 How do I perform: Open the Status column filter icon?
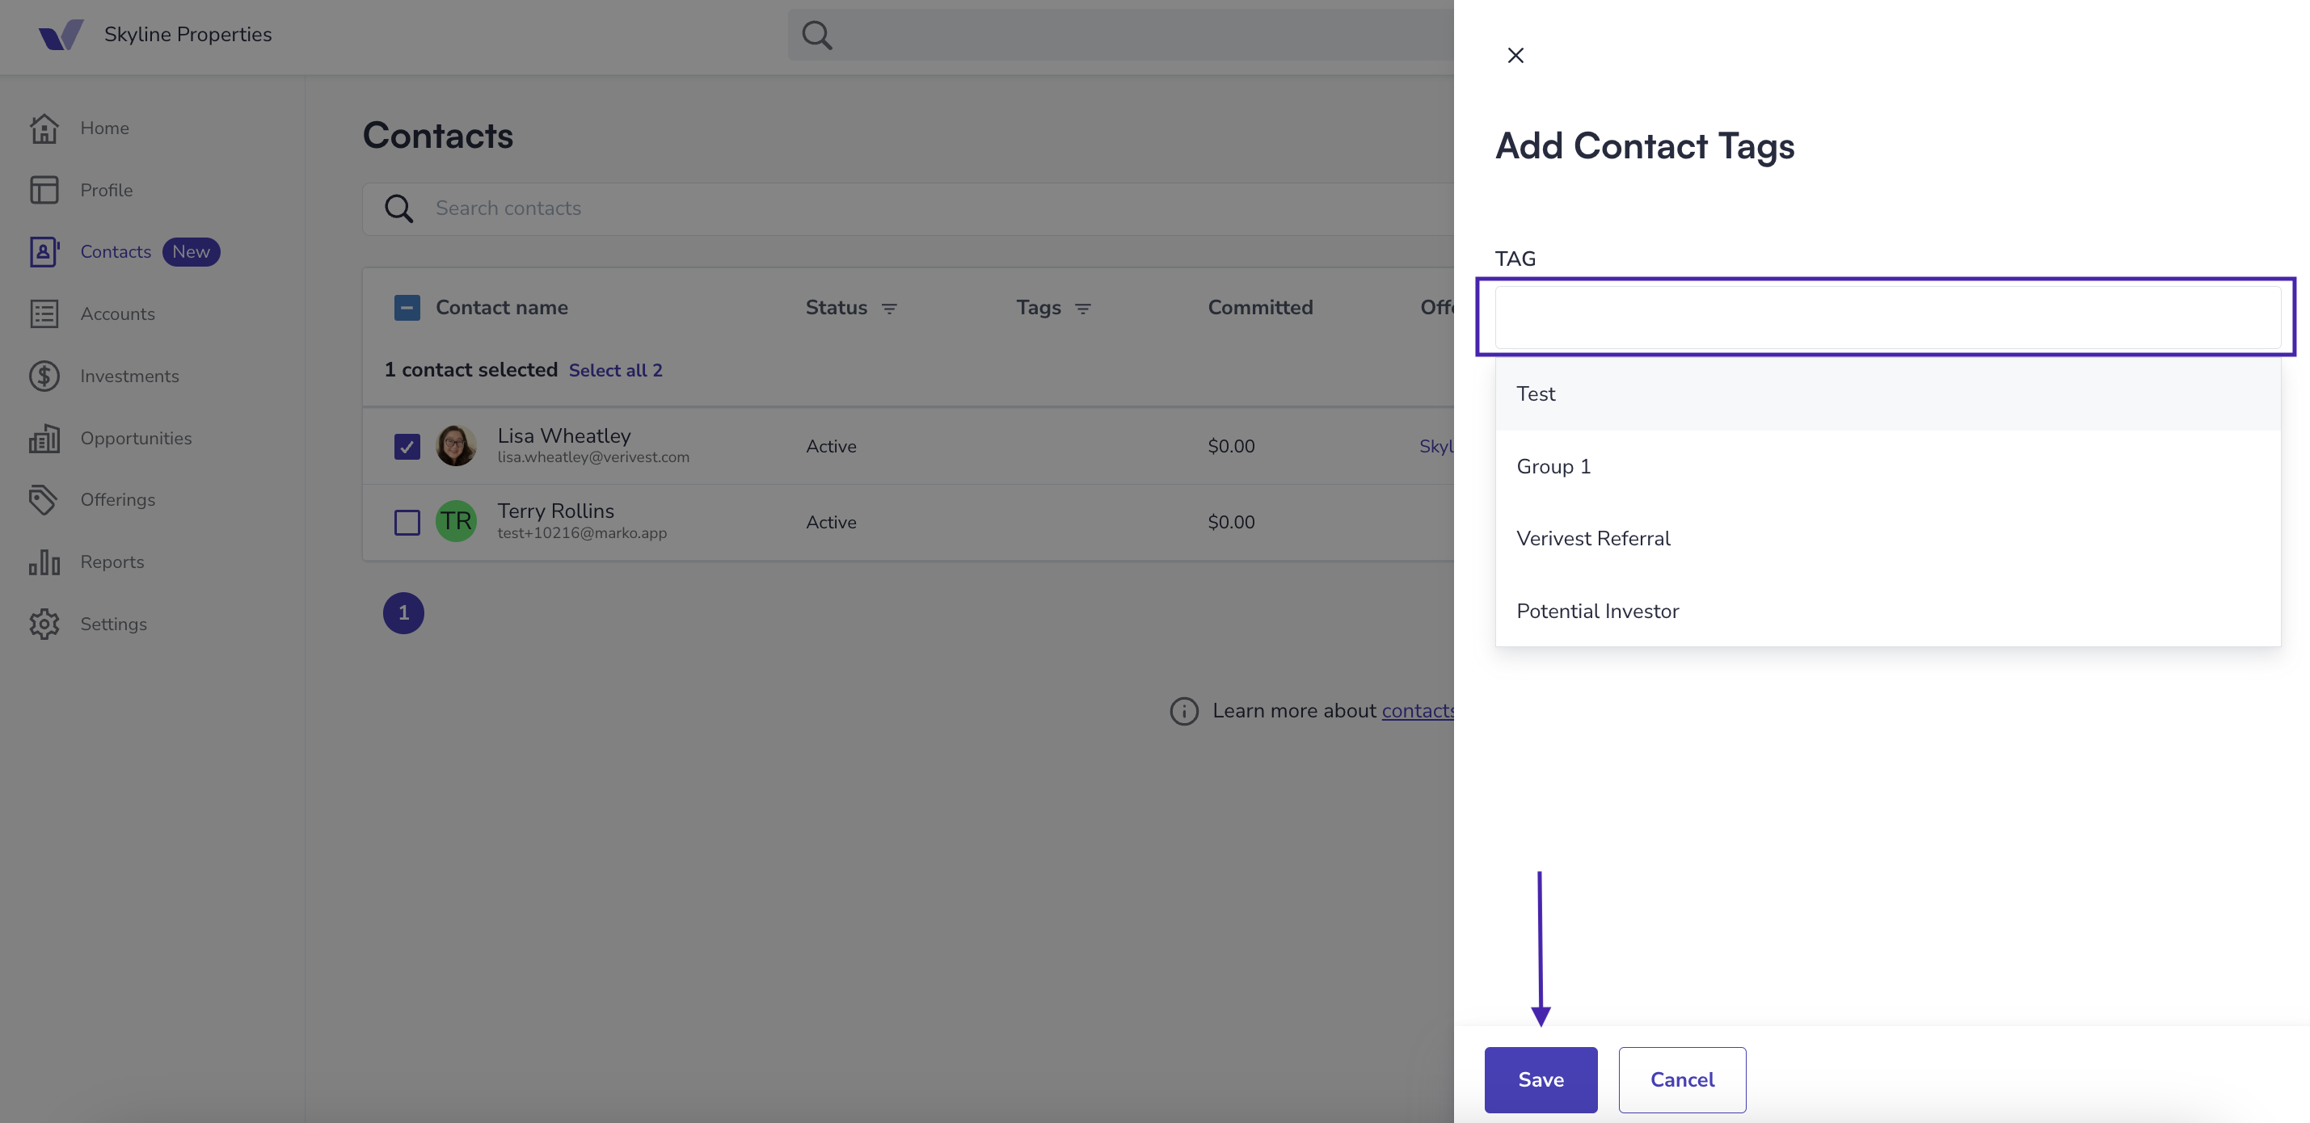(x=888, y=309)
